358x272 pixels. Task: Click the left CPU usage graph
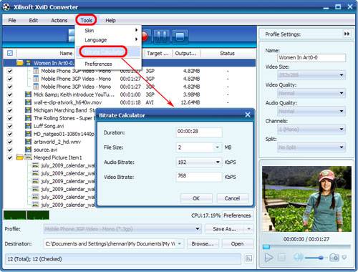tap(15, 215)
